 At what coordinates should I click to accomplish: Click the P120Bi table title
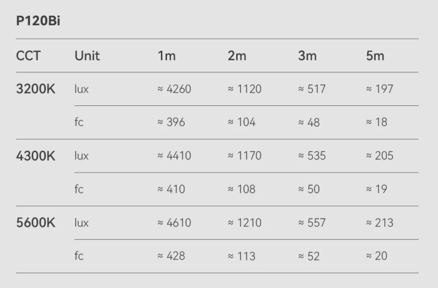[38, 22]
